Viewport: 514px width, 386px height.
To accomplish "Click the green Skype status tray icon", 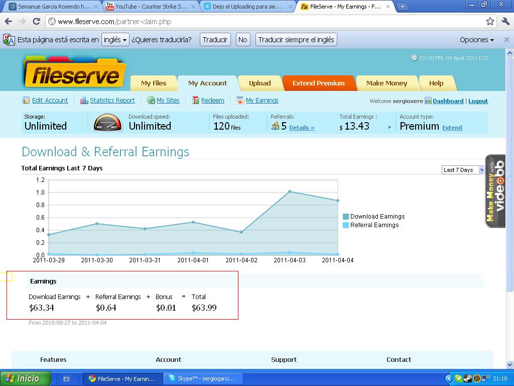I will 459,378.
